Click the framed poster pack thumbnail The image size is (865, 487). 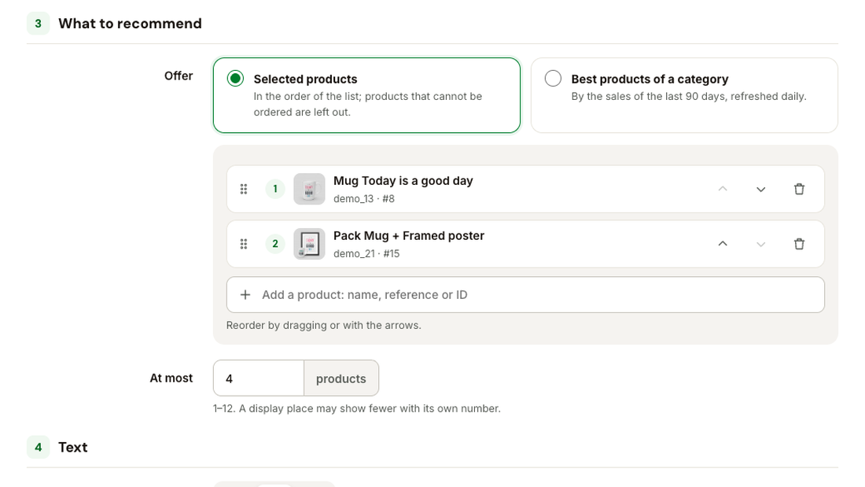pos(310,244)
